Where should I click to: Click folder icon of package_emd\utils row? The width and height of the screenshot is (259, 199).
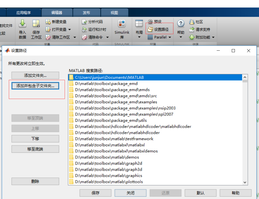click(71, 120)
